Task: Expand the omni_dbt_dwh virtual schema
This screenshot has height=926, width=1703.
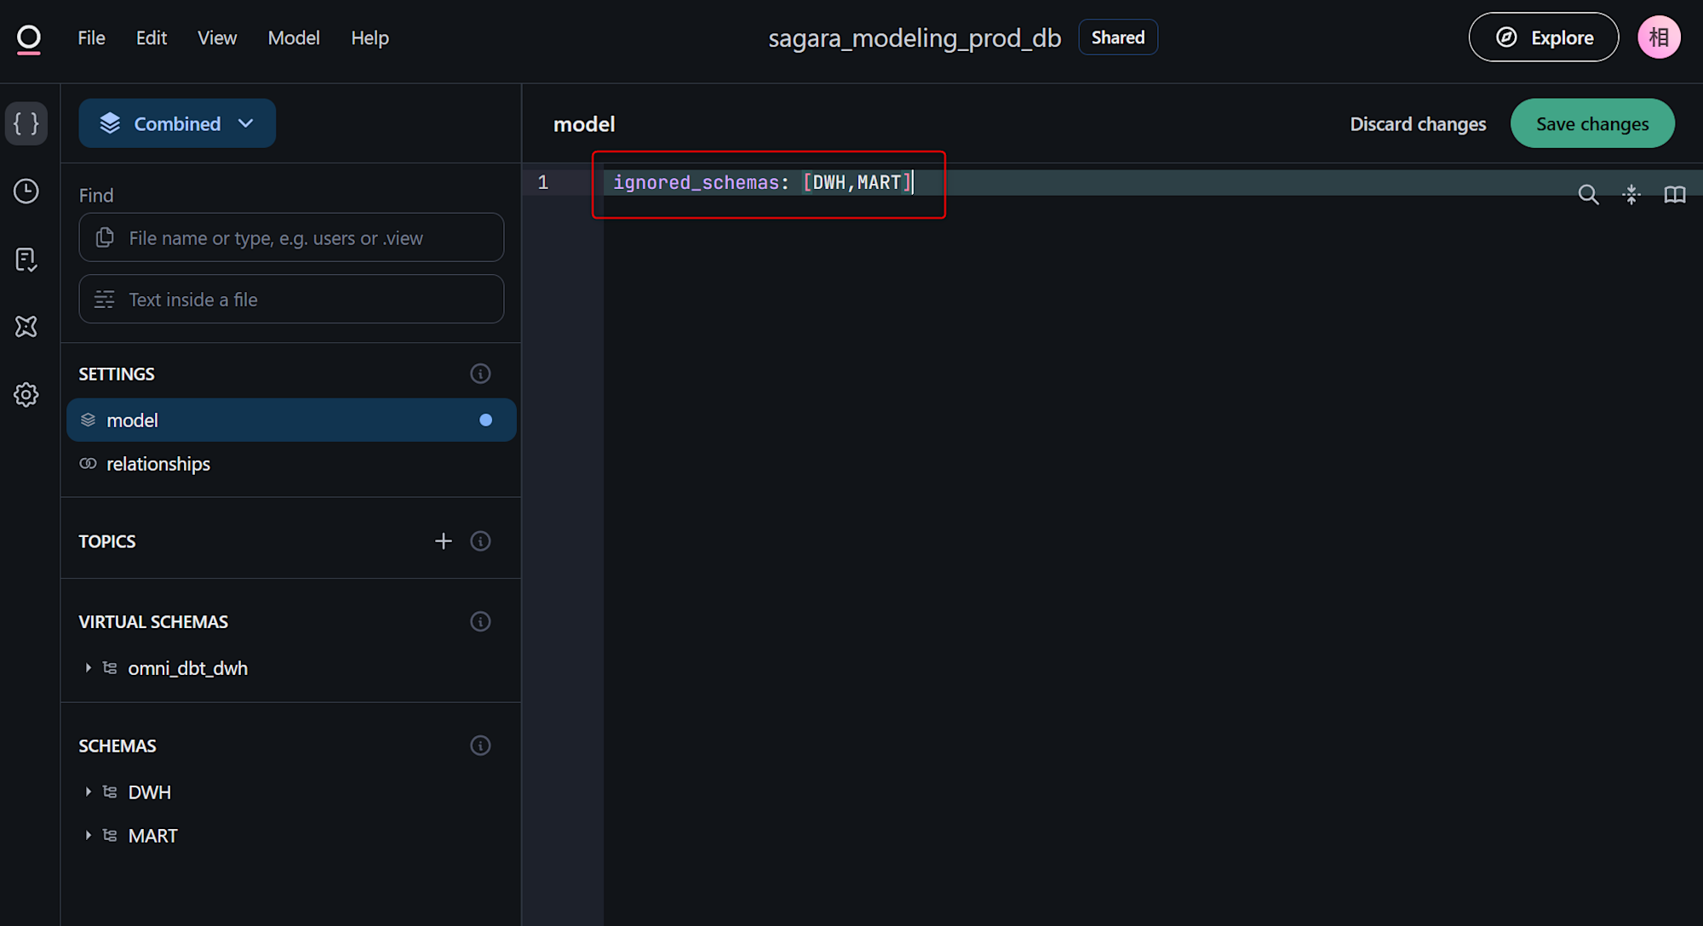Action: (89, 669)
